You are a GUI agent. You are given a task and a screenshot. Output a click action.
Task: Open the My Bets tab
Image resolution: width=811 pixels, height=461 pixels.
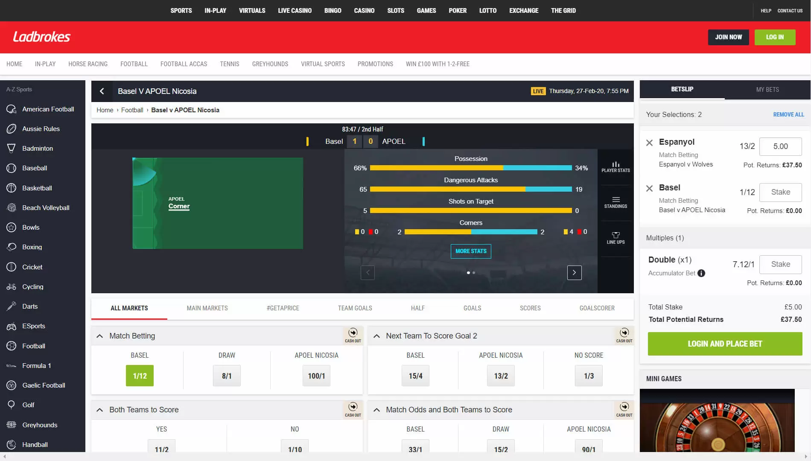(x=767, y=90)
